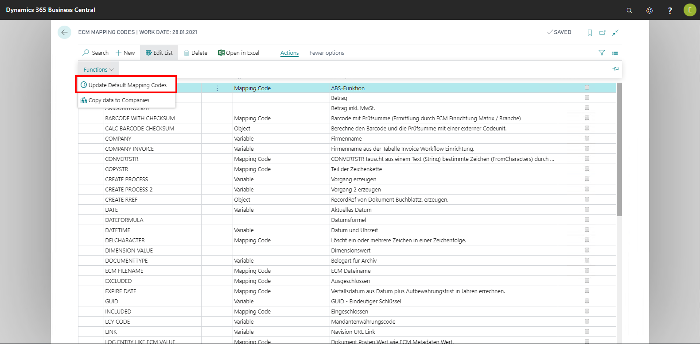
Task: Click the help question mark icon
Action: coord(670,10)
